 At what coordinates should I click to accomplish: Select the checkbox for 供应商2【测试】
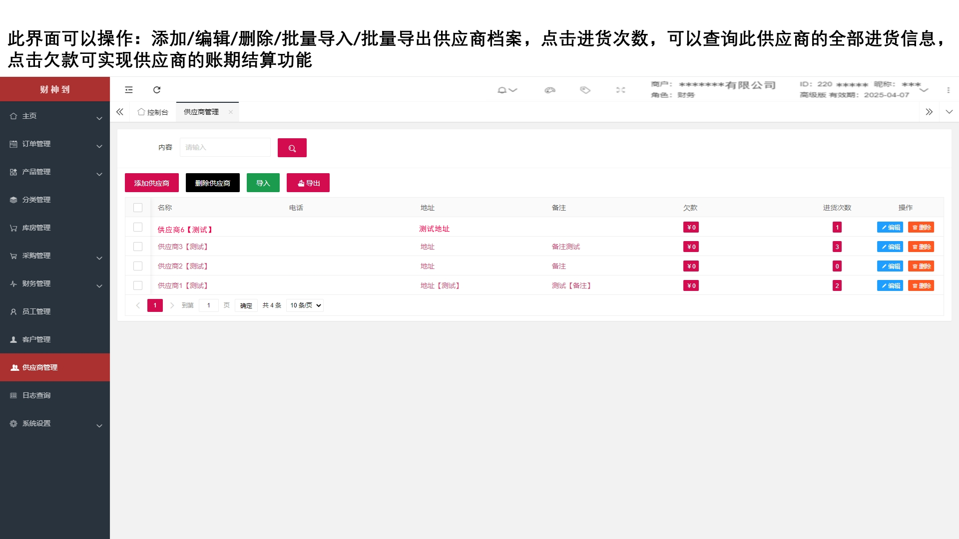(x=138, y=266)
